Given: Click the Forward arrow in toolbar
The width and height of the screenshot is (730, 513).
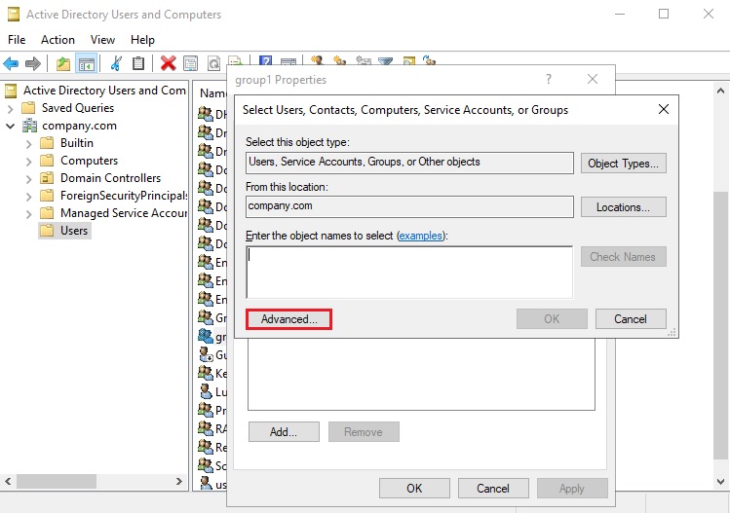Looking at the screenshot, I should pyautogui.click(x=33, y=63).
